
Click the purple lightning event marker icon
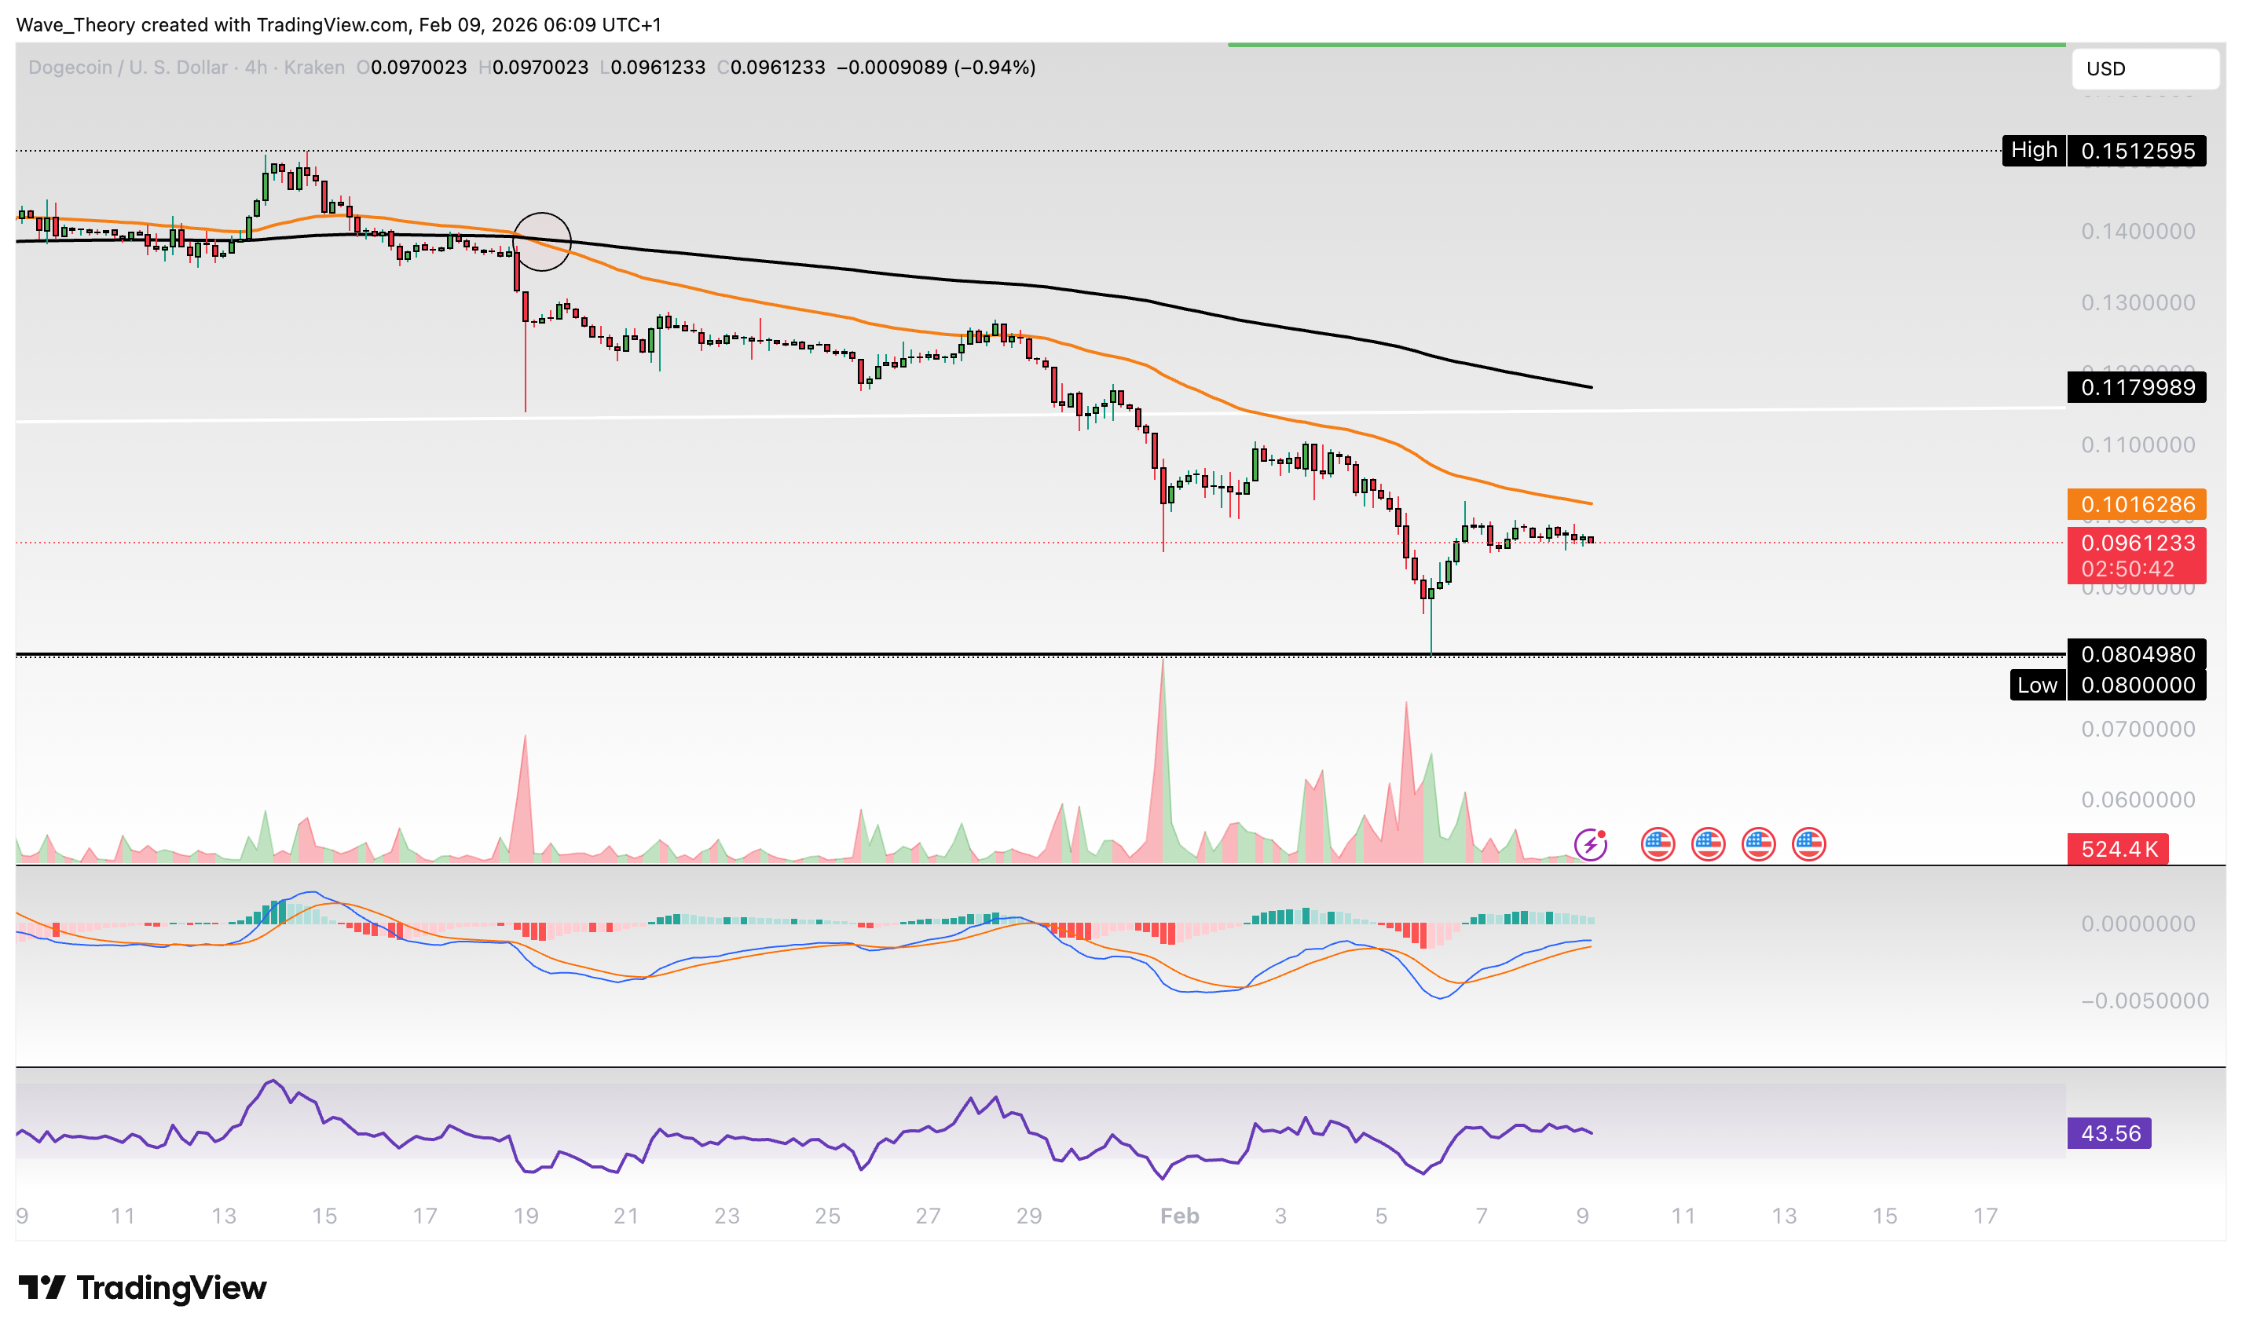pyautogui.click(x=1592, y=846)
